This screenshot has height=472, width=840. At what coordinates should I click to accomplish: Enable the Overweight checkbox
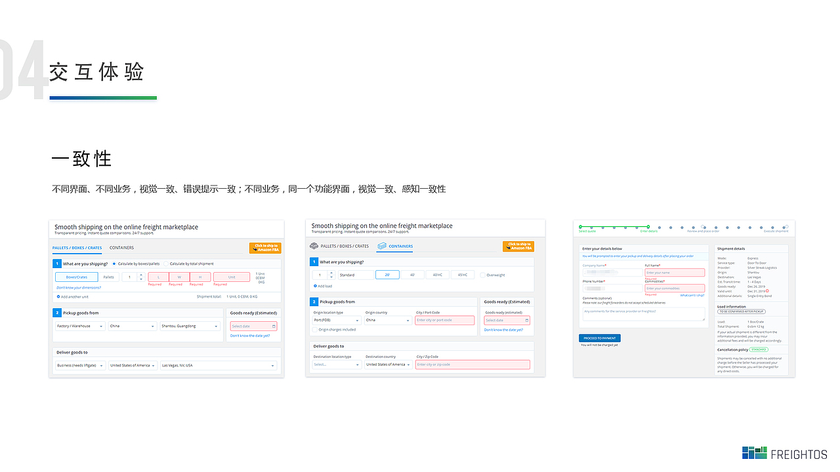pos(483,274)
